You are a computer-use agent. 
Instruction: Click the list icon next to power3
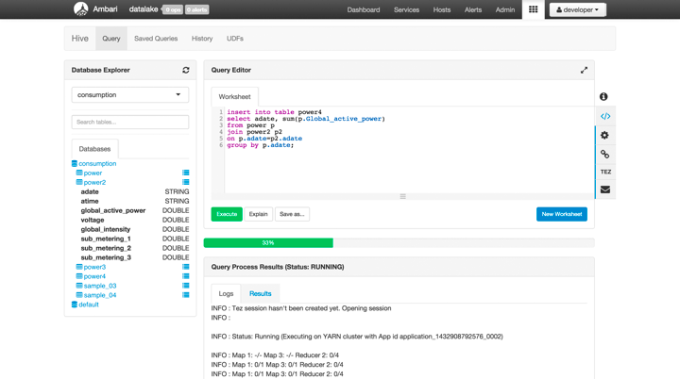tap(186, 267)
